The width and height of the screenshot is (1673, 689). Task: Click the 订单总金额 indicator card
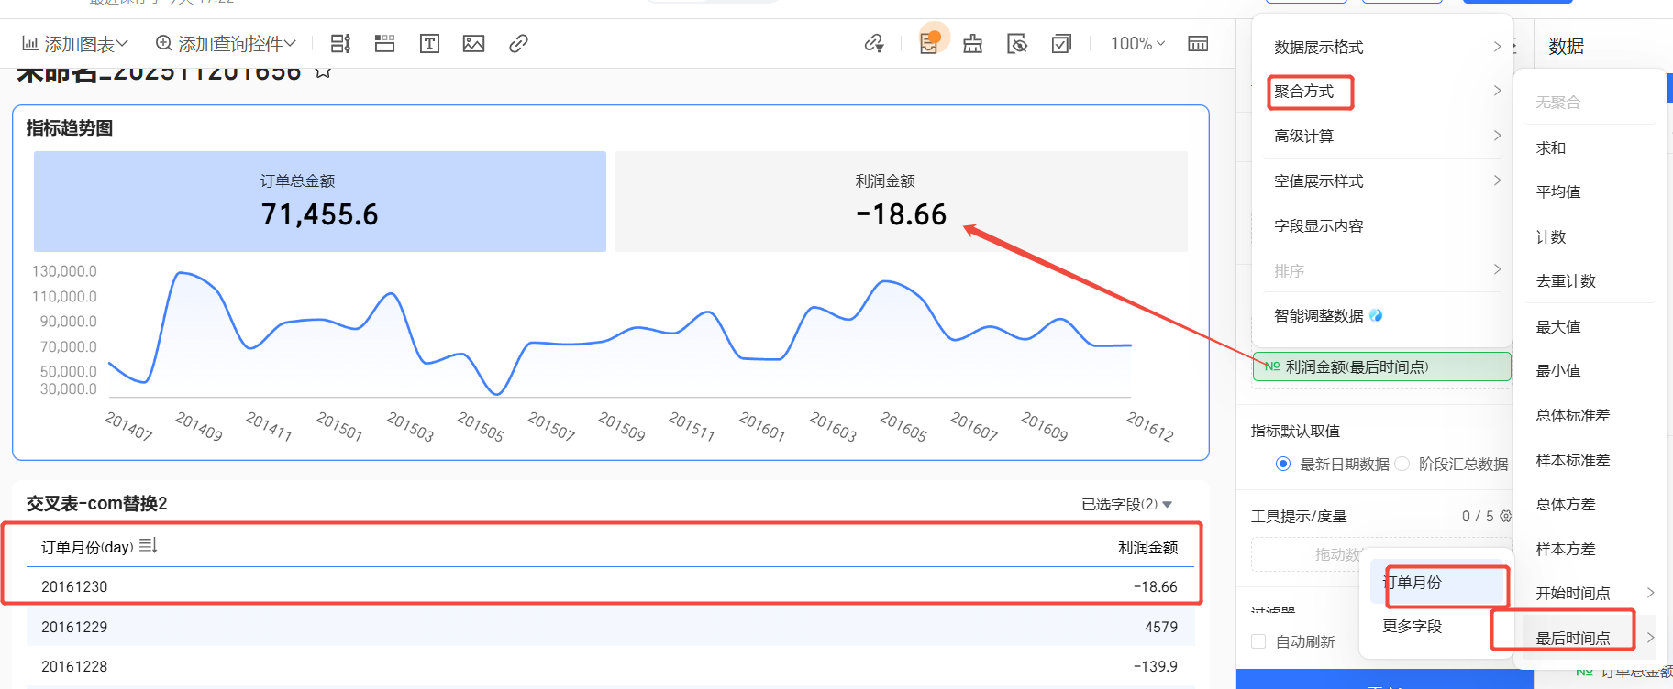319,202
